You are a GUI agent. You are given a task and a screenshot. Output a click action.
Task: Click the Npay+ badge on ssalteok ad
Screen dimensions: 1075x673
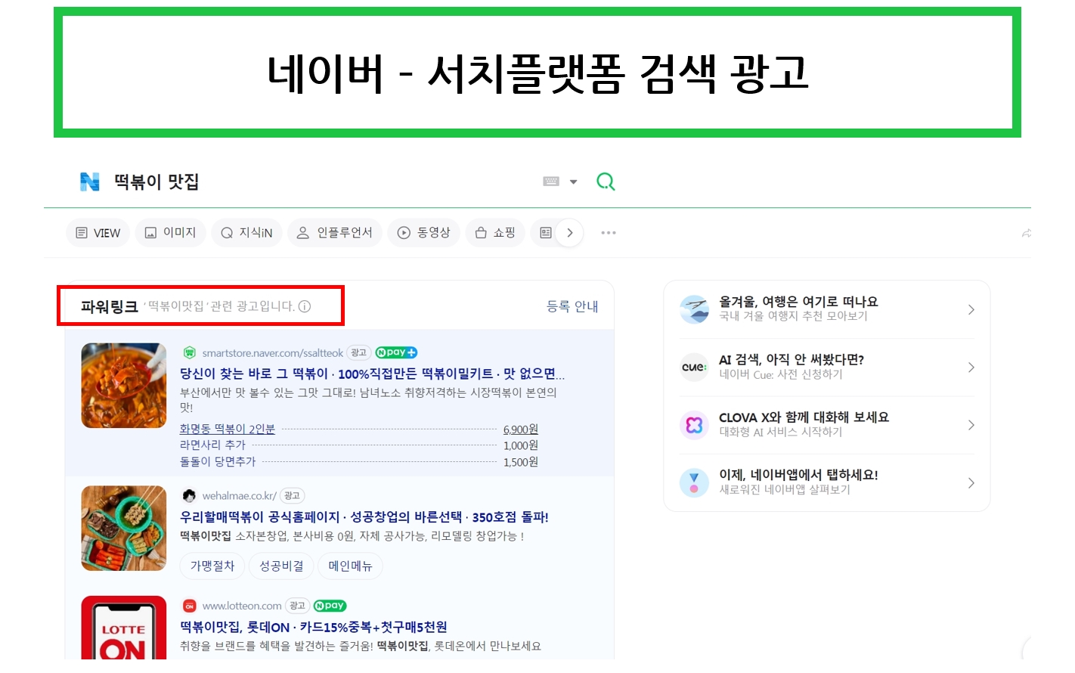point(396,352)
